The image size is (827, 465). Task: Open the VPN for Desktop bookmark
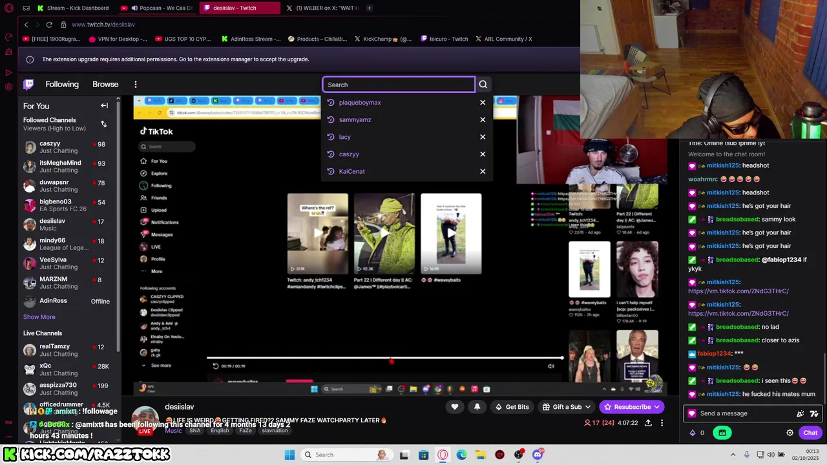(x=118, y=39)
